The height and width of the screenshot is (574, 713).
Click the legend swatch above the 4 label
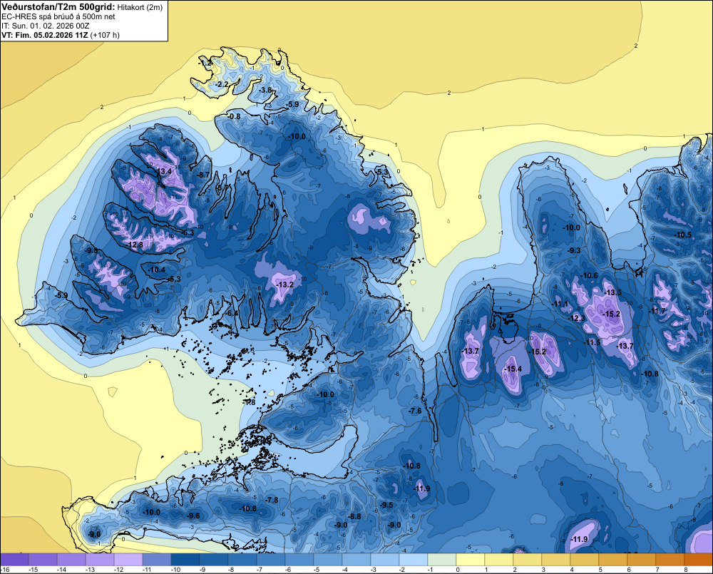(x=584, y=560)
